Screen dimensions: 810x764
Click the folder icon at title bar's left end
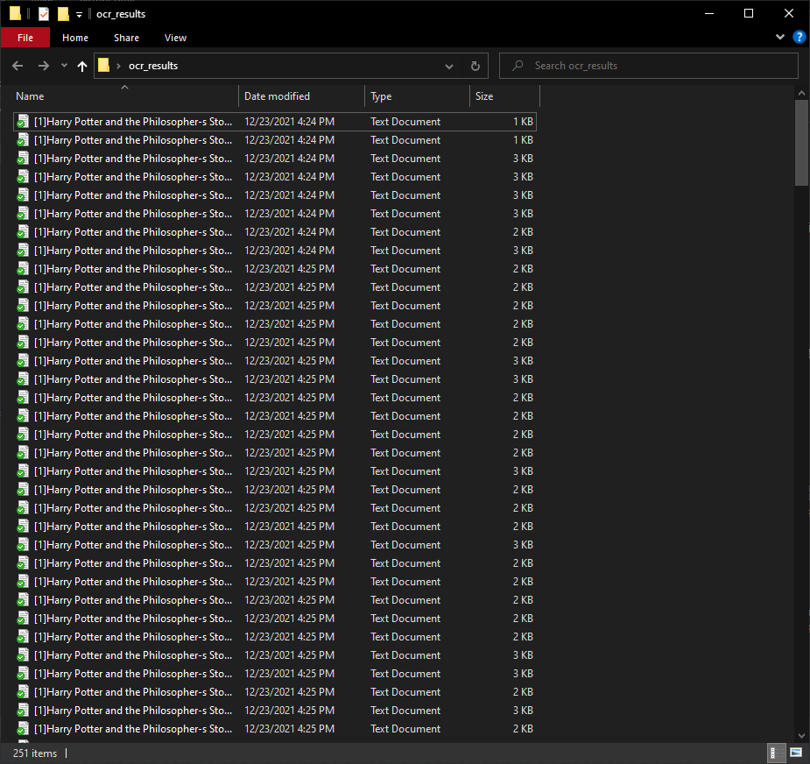(x=15, y=13)
